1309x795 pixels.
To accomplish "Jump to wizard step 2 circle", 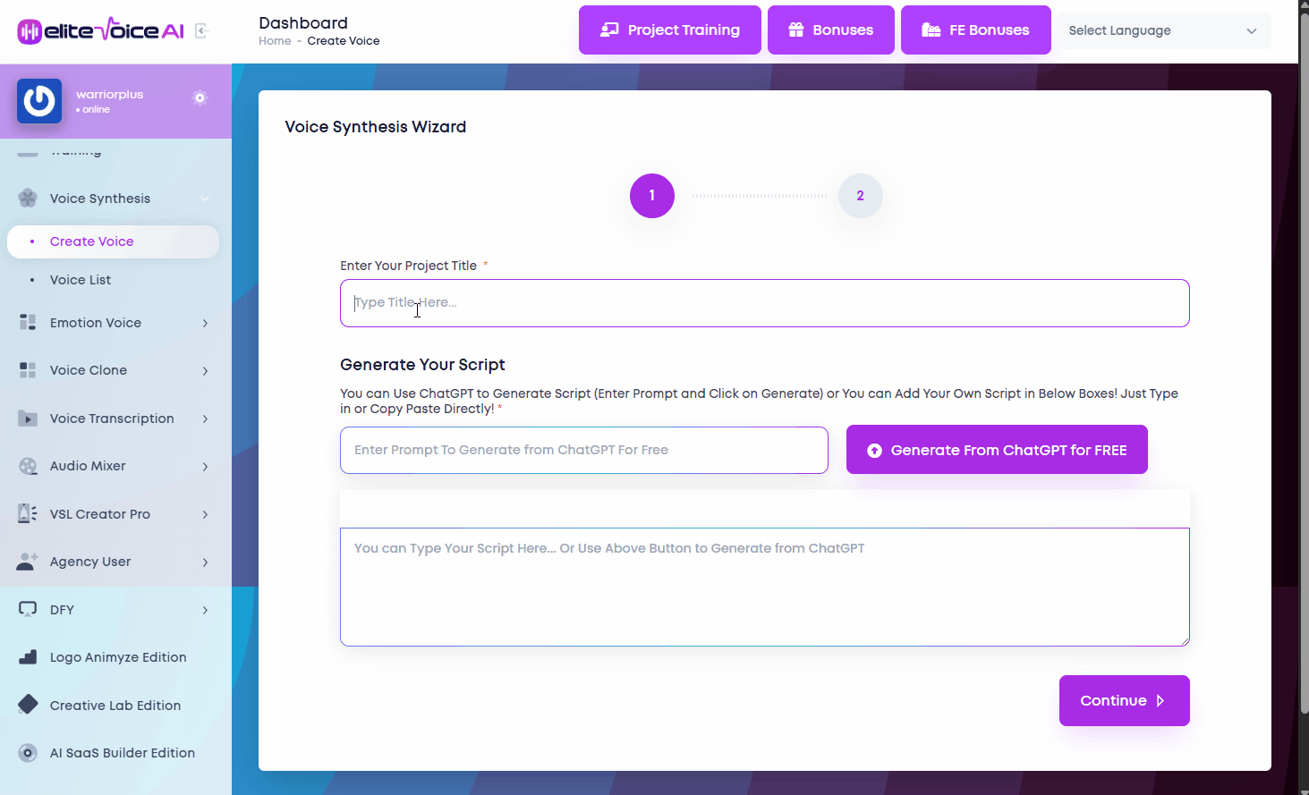I will point(860,196).
